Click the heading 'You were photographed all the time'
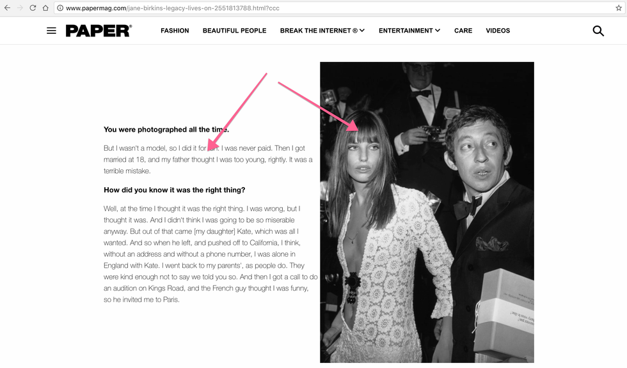The width and height of the screenshot is (627, 368). [166, 130]
